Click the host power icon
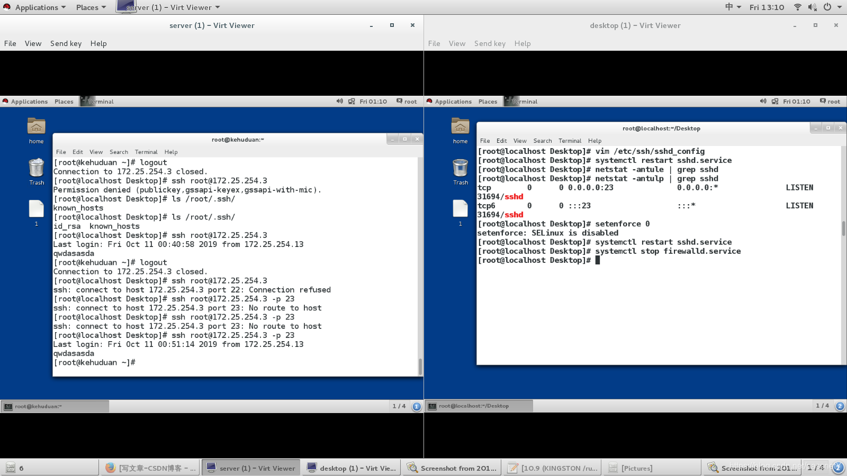This screenshot has height=476, width=847. [827, 7]
